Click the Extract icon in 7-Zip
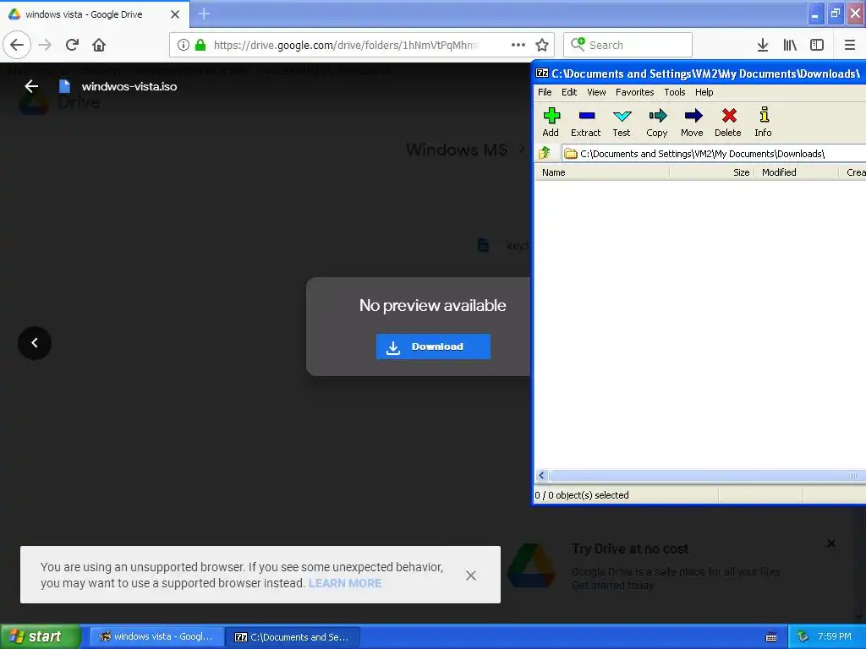Viewport: 866px width, 649px height. pyautogui.click(x=586, y=116)
